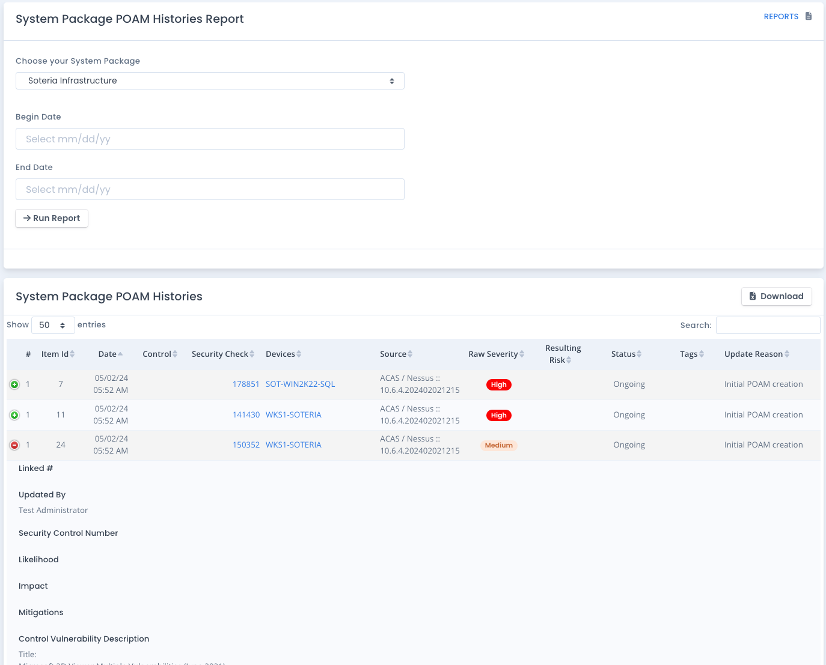Click the Linked # label
The width and height of the screenshot is (826, 665).
(35, 469)
